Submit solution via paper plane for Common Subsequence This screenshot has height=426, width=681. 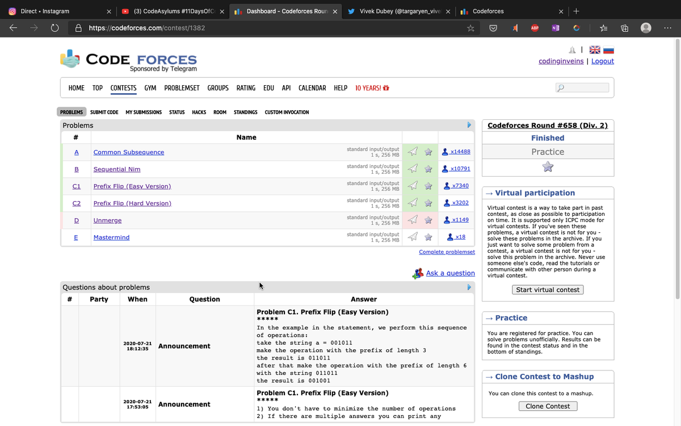(x=413, y=152)
